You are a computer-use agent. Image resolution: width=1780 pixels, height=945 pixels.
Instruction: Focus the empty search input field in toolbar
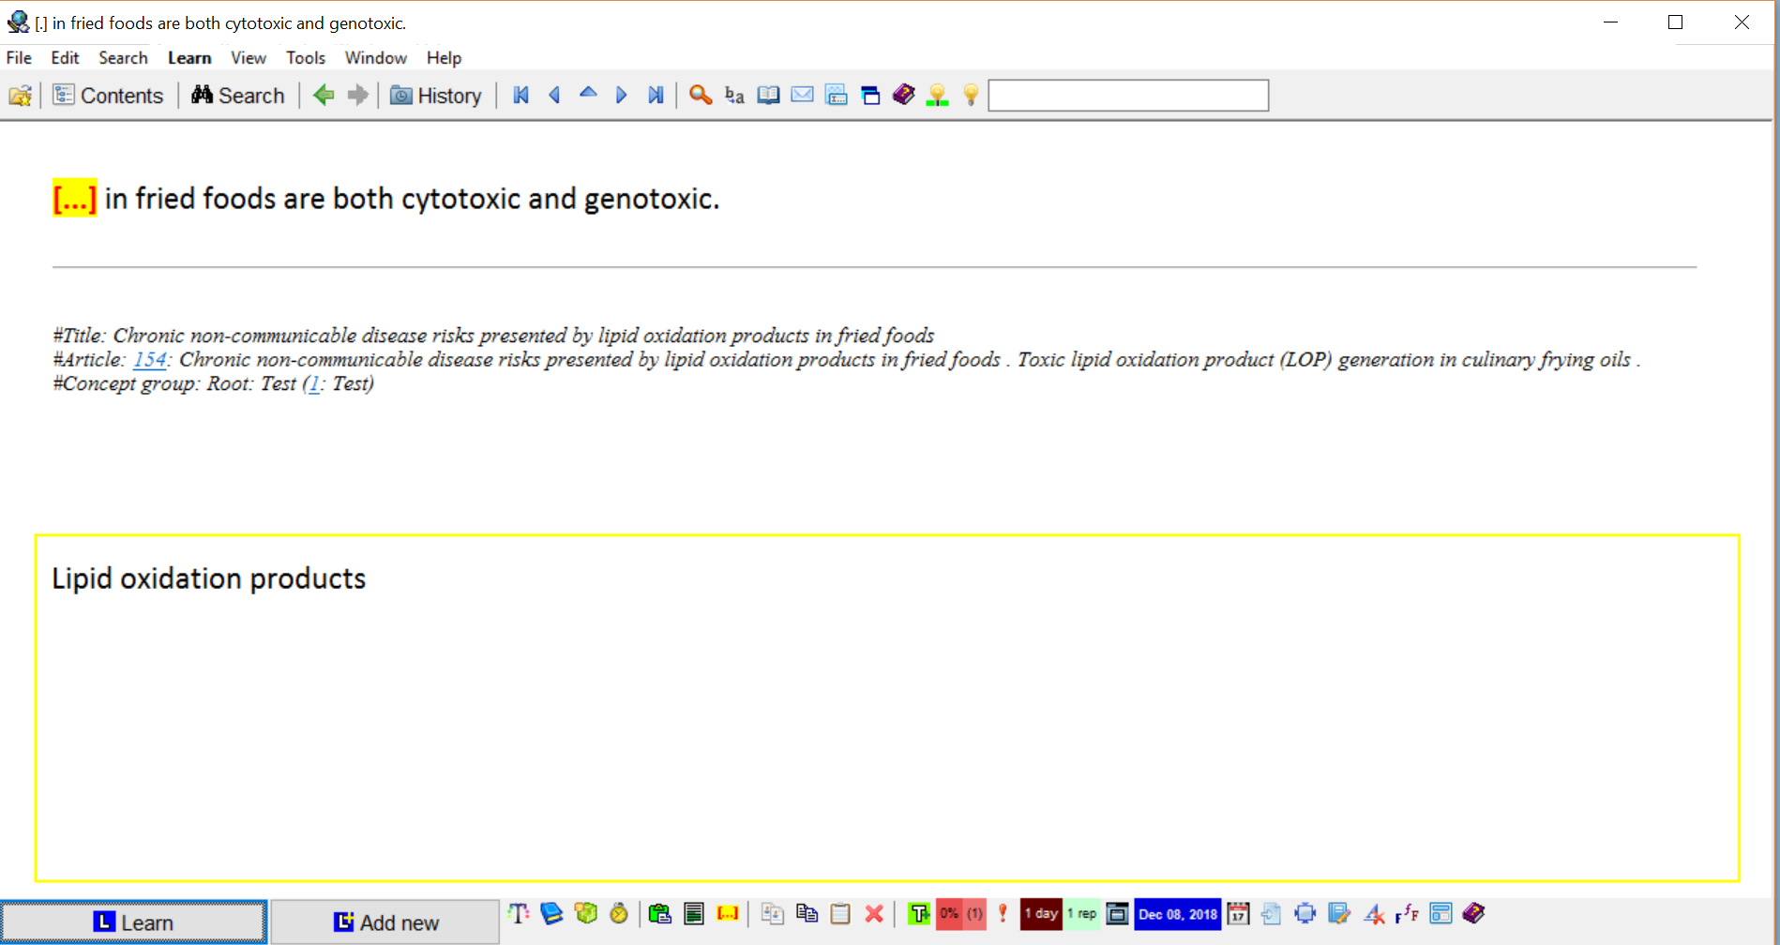pos(1128,96)
